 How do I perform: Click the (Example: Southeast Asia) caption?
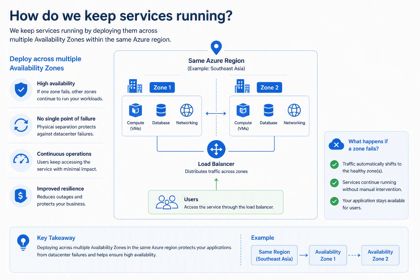(x=216, y=69)
